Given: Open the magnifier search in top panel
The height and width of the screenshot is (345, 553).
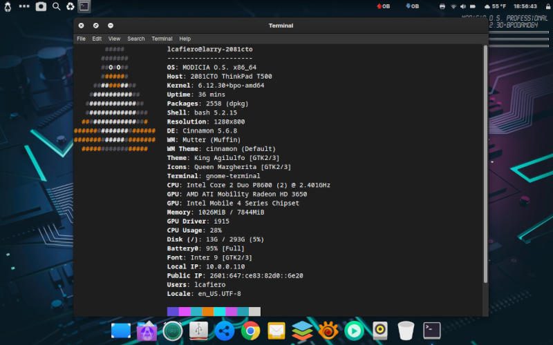Looking at the screenshot, I should [x=56, y=6].
